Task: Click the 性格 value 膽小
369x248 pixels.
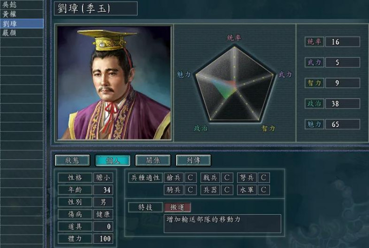Action: coord(103,177)
